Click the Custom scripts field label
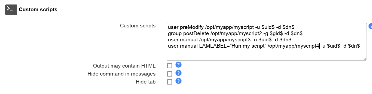 [x=138, y=26]
